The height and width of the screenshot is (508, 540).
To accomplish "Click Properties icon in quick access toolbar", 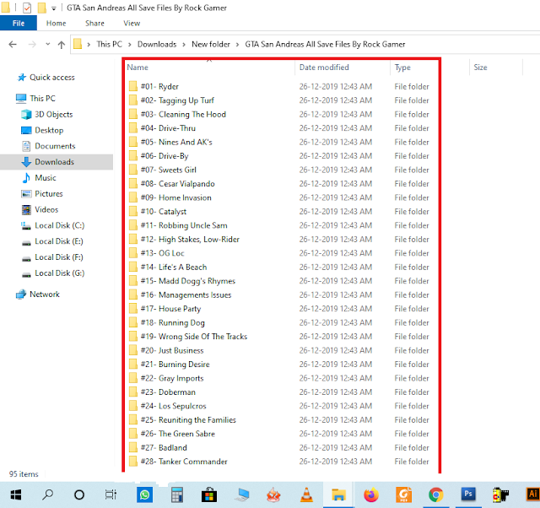I will [x=27, y=8].
